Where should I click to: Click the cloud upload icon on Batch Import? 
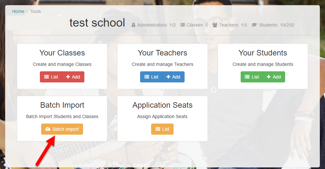point(48,129)
